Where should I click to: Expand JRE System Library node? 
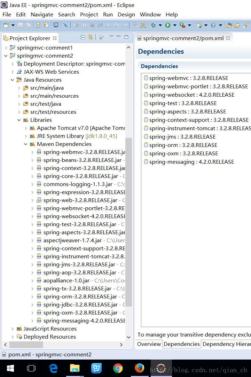pos(26,136)
